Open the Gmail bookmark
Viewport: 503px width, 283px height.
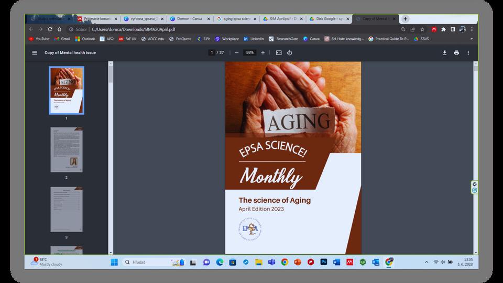click(x=62, y=39)
